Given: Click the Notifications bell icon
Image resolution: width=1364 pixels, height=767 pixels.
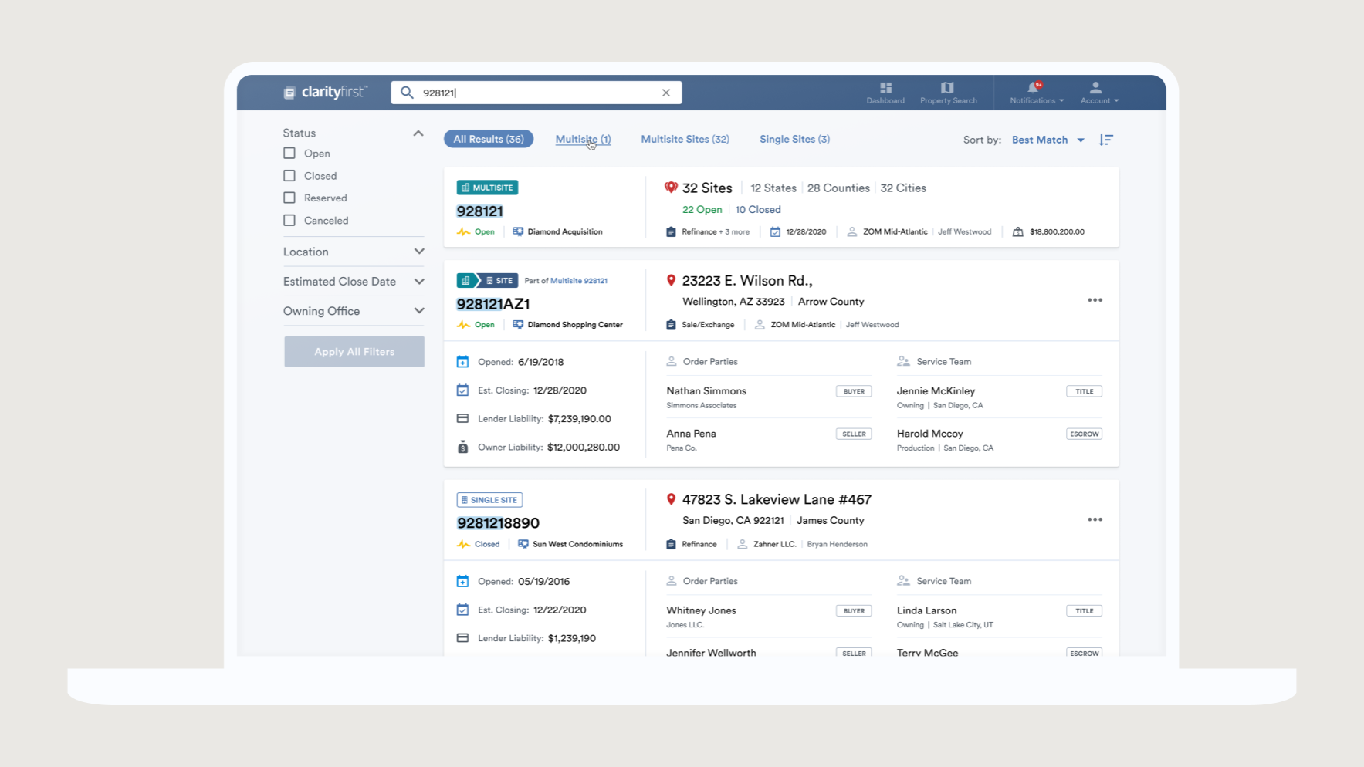Looking at the screenshot, I should (x=1033, y=88).
